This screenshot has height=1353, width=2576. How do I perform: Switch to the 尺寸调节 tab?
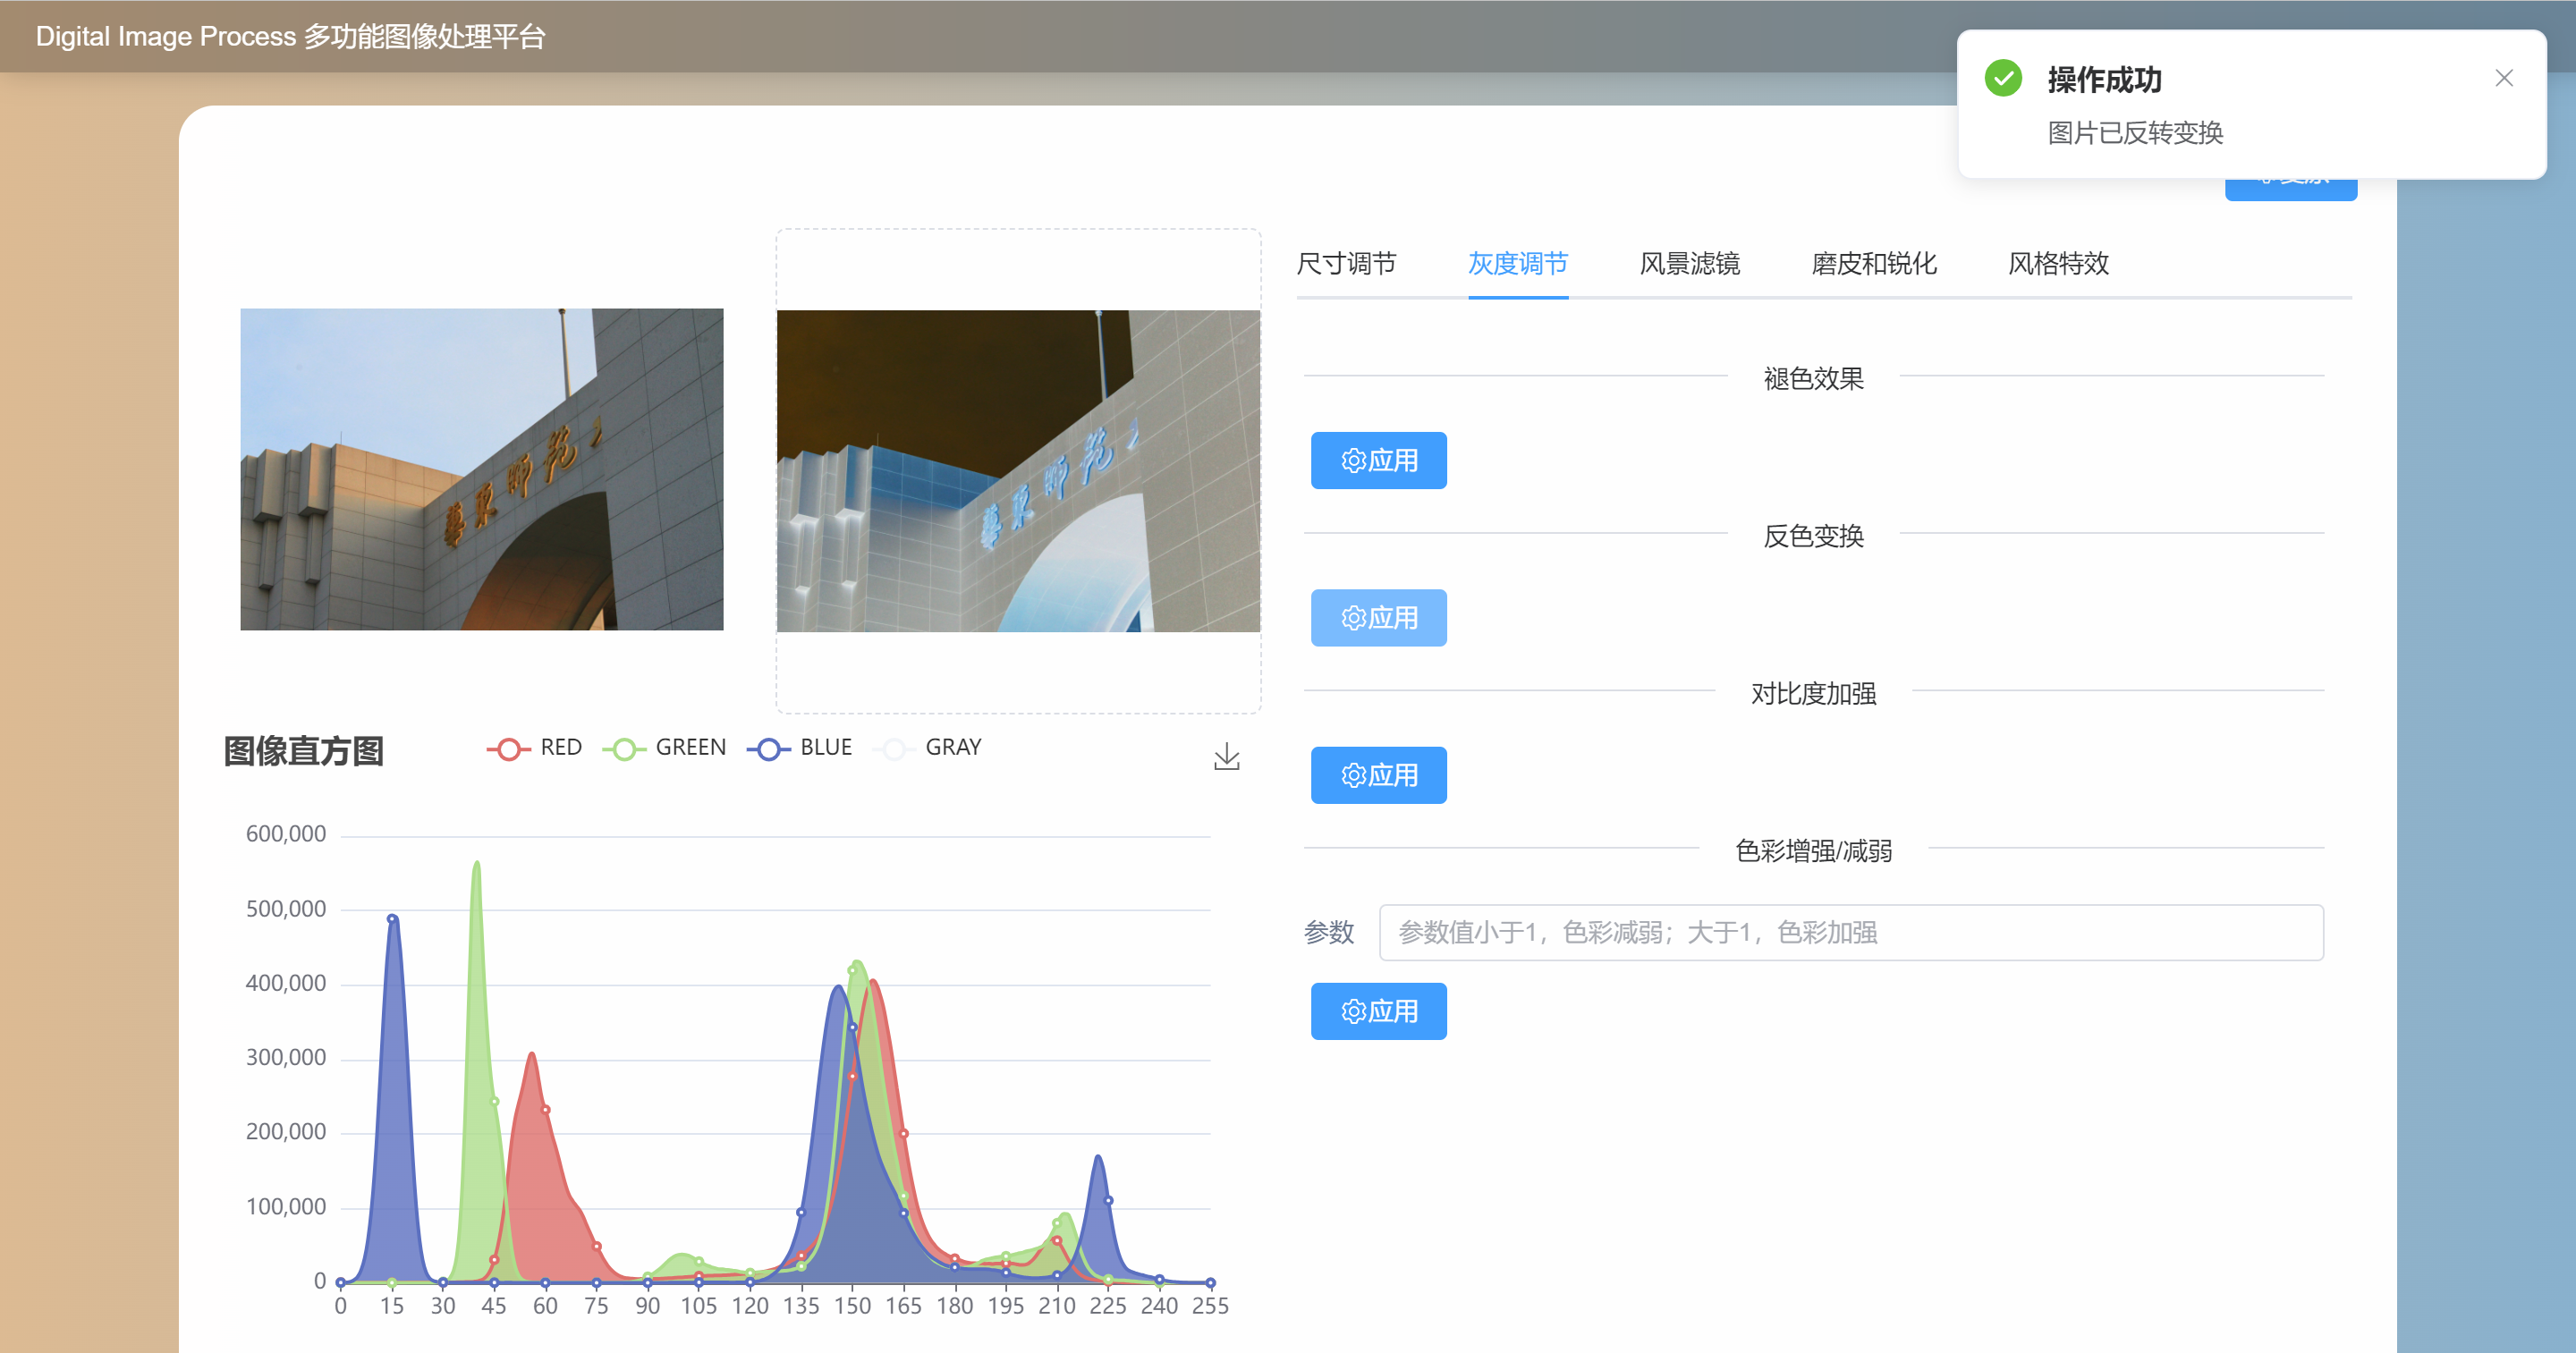(1347, 263)
